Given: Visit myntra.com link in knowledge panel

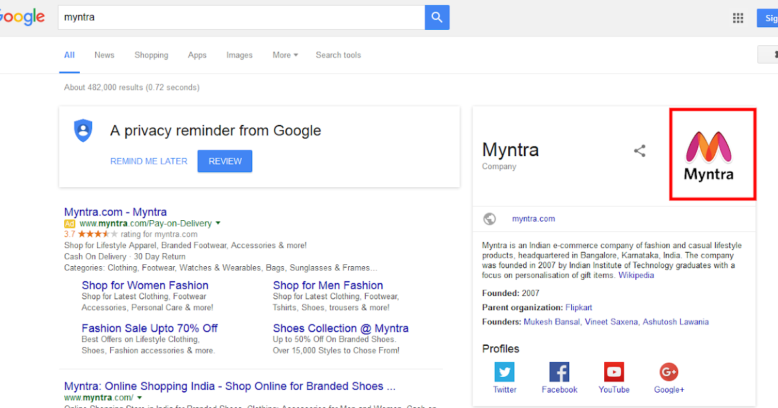Looking at the screenshot, I should [x=534, y=219].
